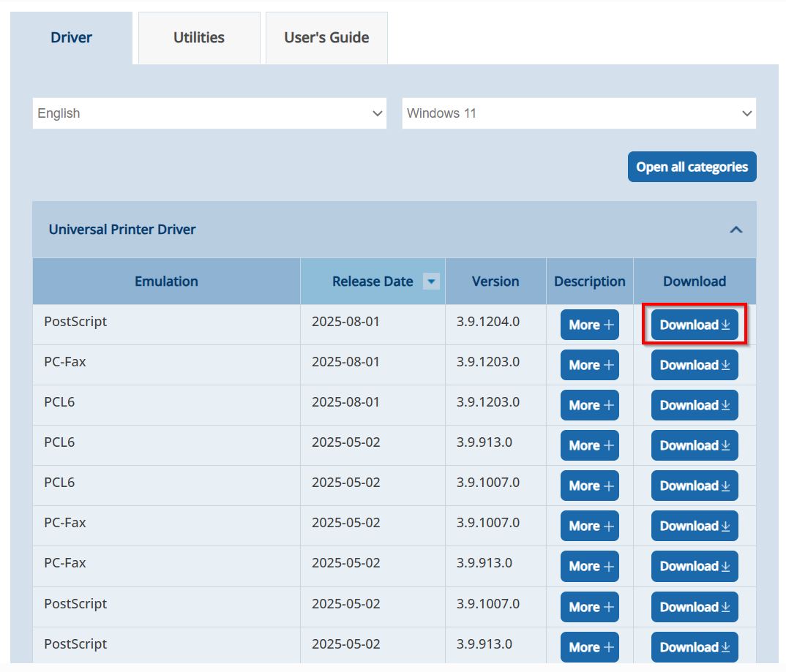
Task: Download PC-Fax driver version 3.9.1203.0
Action: pyautogui.click(x=694, y=365)
